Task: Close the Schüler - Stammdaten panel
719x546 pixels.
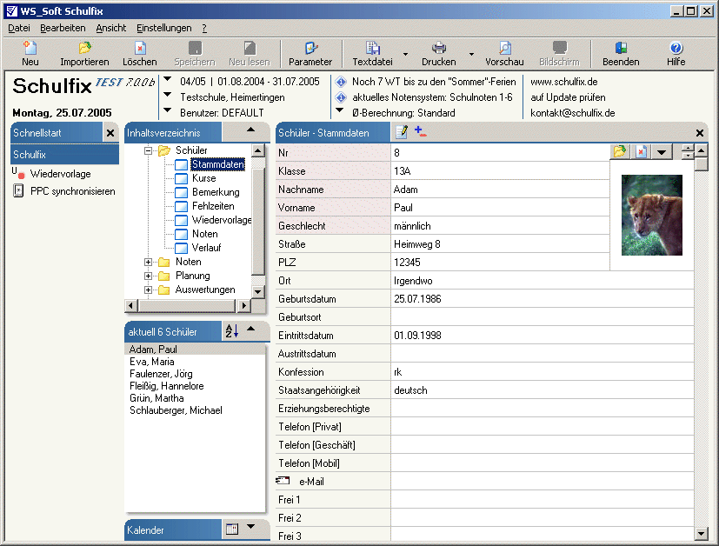Action: (x=700, y=133)
